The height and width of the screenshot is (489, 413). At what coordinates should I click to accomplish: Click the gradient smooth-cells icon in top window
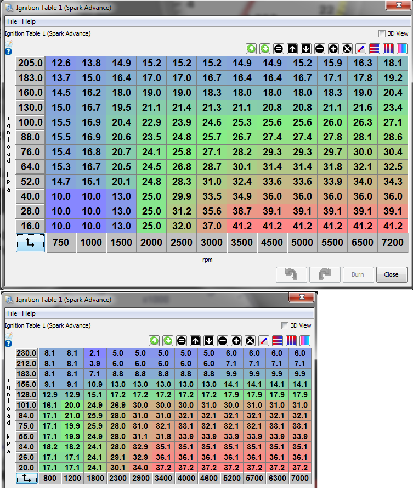click(x=402, y=49)
